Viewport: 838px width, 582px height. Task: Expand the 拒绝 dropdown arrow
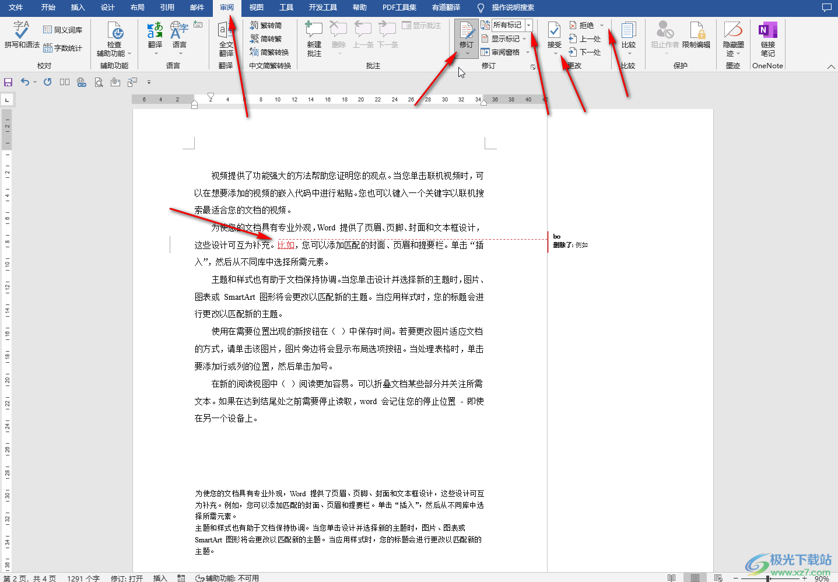(602, 25)
